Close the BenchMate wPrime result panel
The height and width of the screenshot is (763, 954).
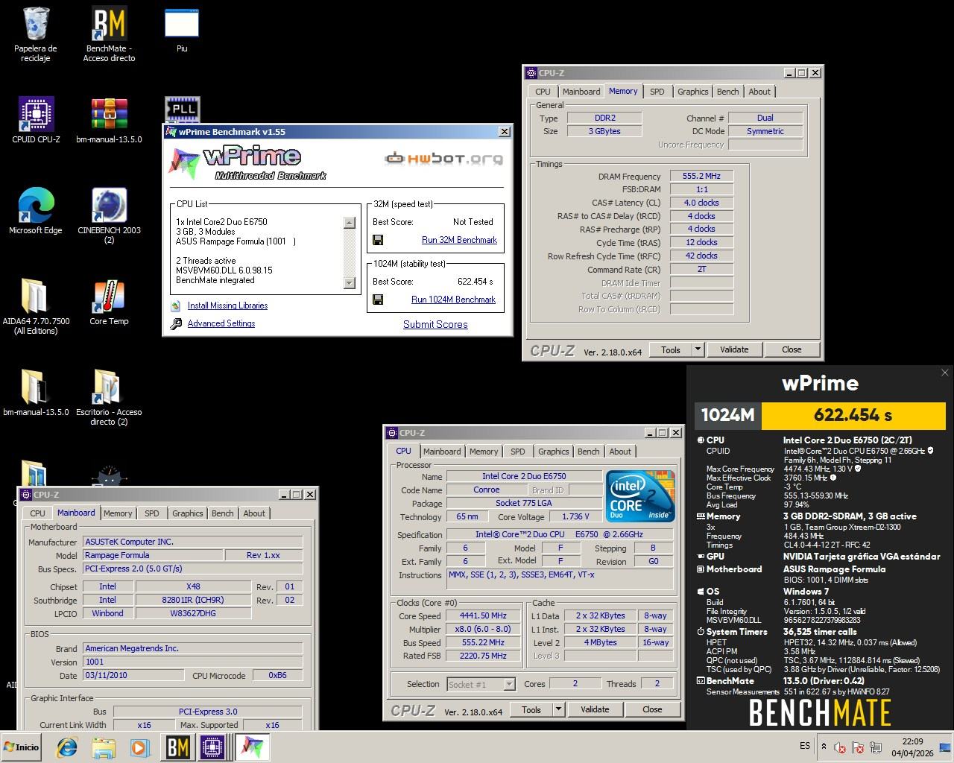[944, 373]
